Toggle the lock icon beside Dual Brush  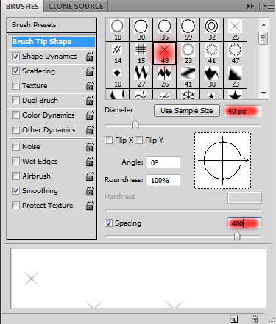pos(90,101)
